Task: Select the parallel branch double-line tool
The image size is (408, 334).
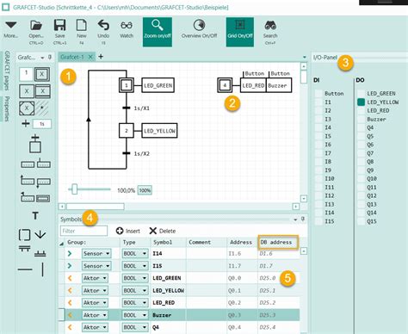Action: pos(24,249)
